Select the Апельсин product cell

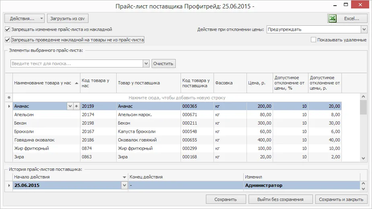47,115
